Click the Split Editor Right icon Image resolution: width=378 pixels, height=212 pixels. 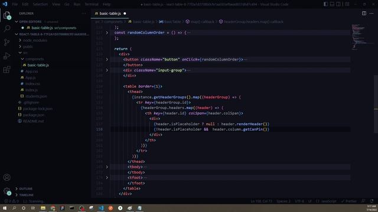tap(364, 14)
